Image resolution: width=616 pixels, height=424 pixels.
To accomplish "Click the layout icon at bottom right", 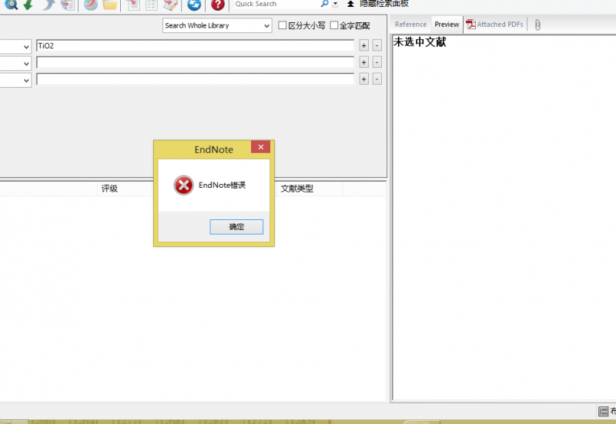I will [x=603, y=411].
